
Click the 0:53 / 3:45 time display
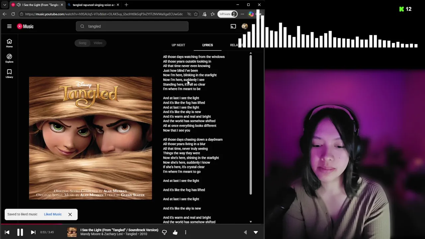point(47,232)
